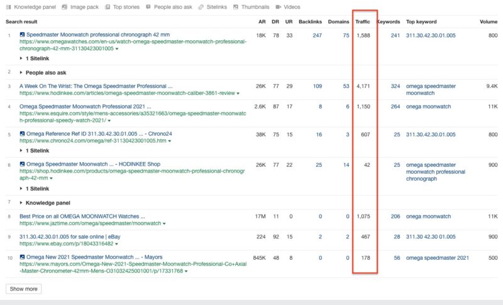
Task: Click top keyword omega speedmaster moonwatch professional chronograph
Action: tap(436, 172)
